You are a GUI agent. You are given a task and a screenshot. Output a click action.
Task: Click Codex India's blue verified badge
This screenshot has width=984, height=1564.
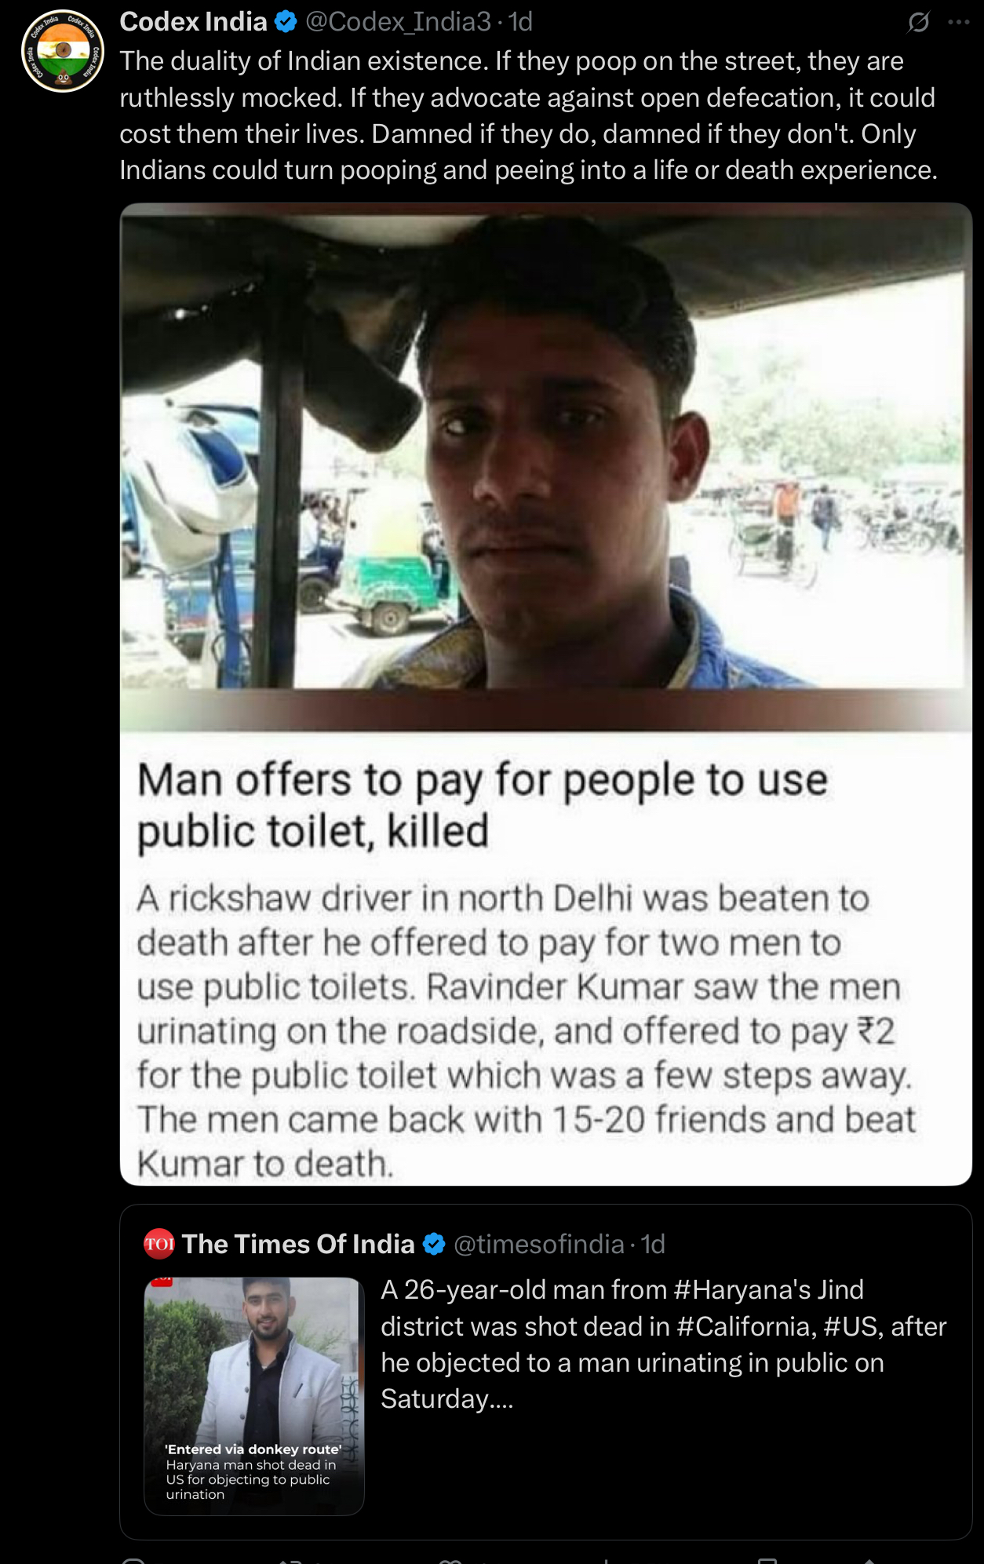coord(286,22)
